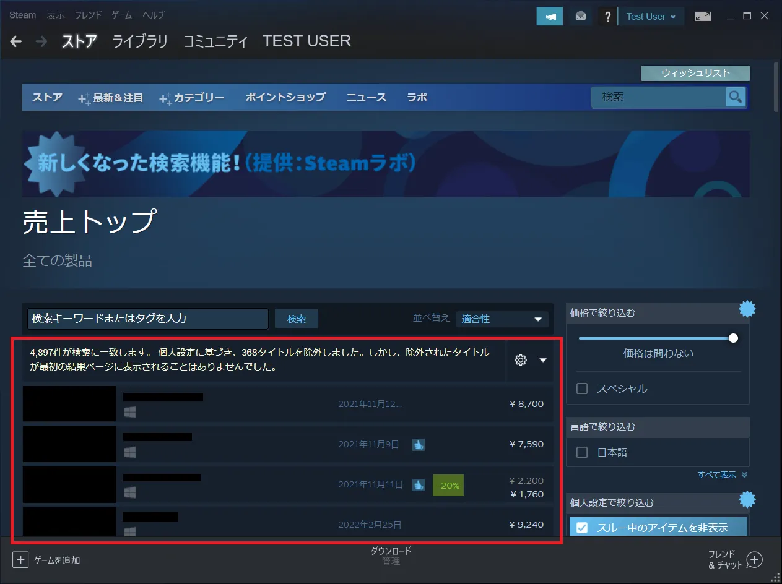Open search preferences gear icon
782x584 pixels.
click(x=521, y=360)
